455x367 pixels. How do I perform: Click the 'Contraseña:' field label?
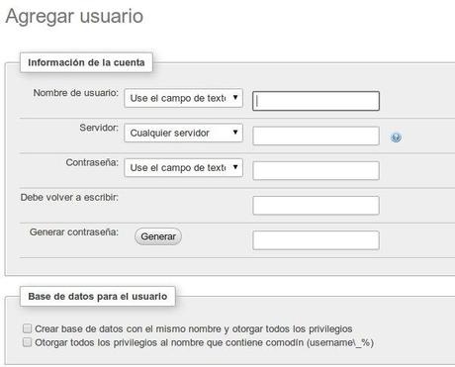pyautogui.click(x=92, y=162)
